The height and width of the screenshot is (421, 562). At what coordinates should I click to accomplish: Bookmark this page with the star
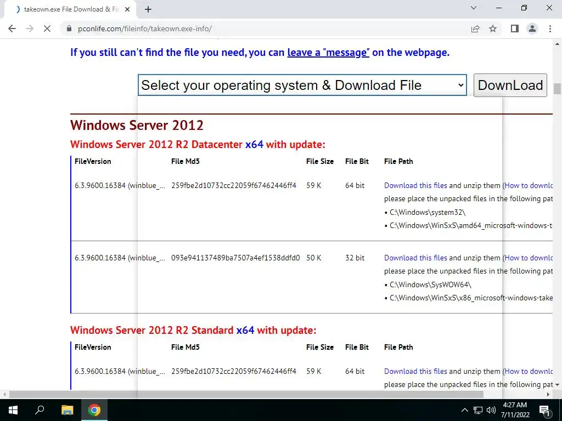tap(493, 29)
